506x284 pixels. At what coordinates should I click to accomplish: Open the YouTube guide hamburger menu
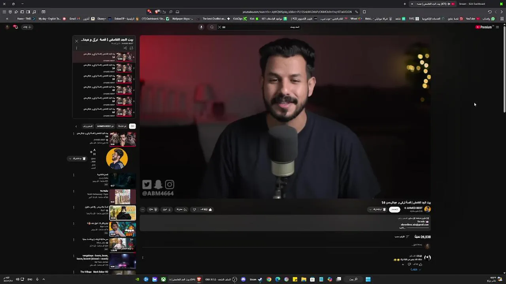click(x=497, y=27)
